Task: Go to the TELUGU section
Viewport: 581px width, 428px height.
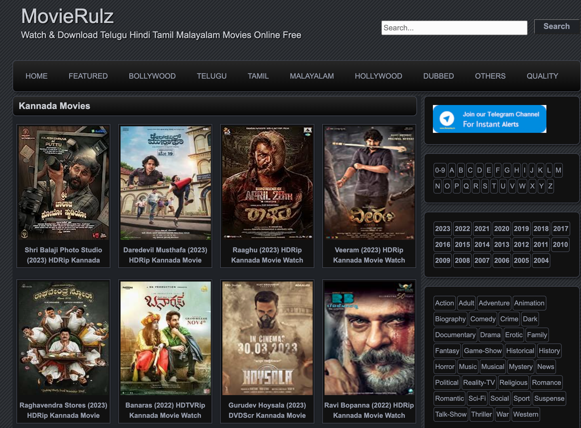Action: tap(212, 76)
